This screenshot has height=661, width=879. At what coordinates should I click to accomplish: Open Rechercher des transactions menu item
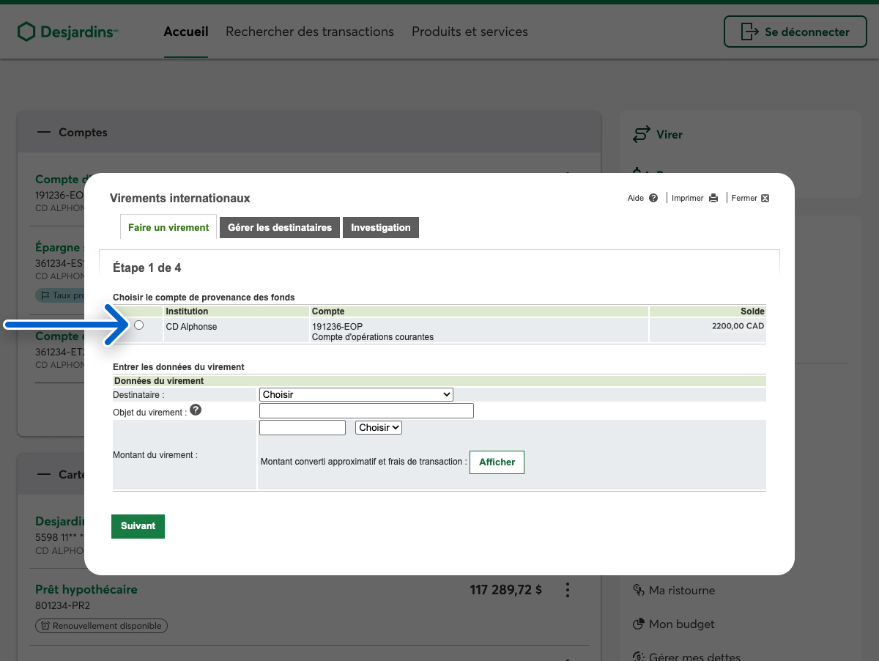click(x=310, y=32)
